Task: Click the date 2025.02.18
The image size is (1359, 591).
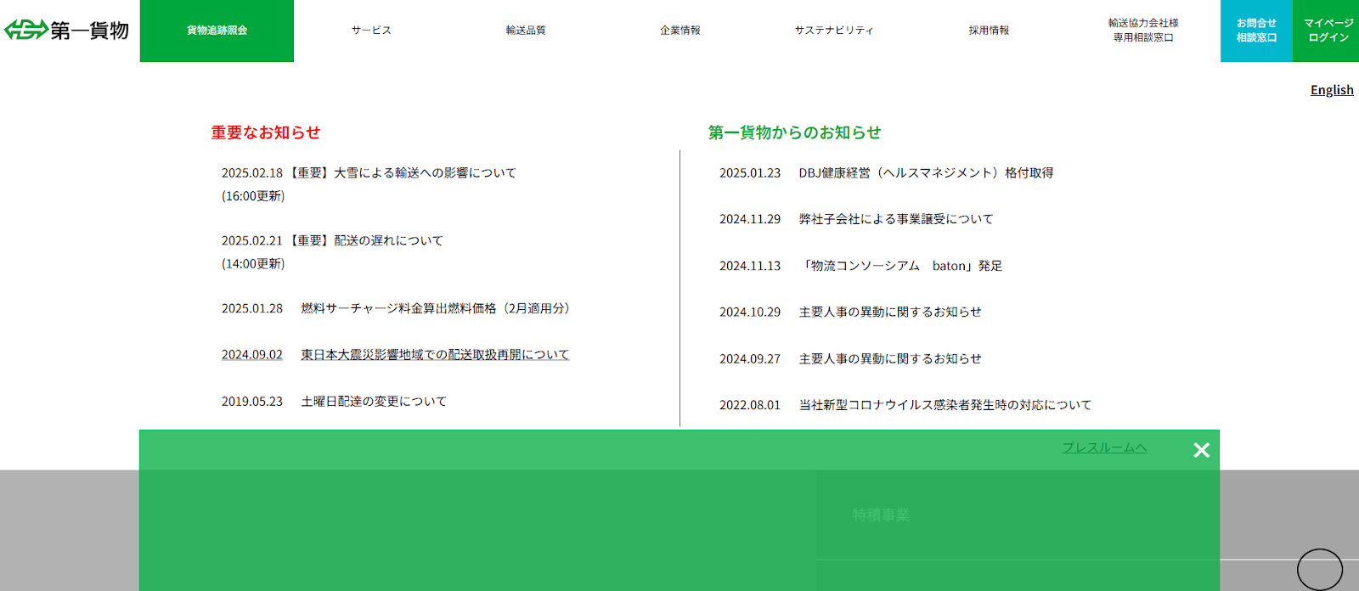Action: (x=252, y=173)
